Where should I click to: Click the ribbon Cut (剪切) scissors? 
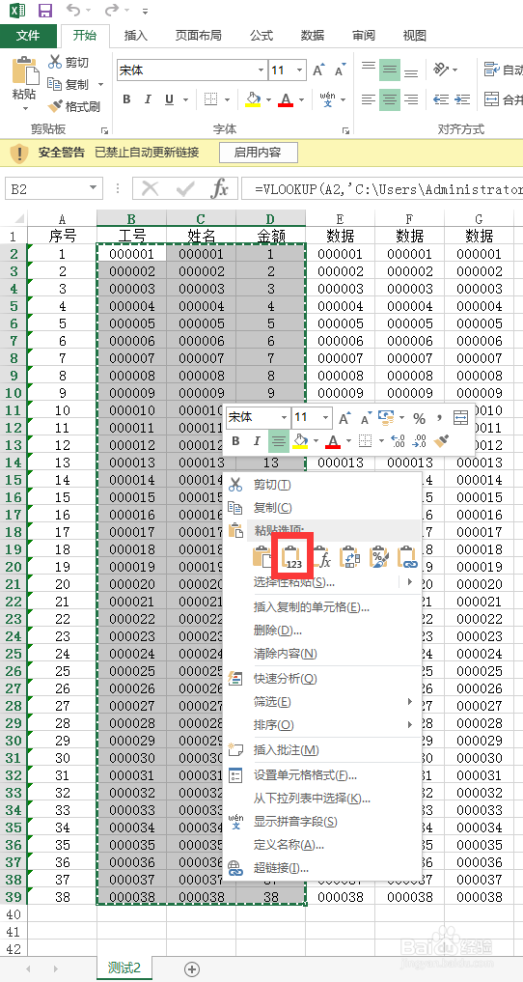click(69, 62)
